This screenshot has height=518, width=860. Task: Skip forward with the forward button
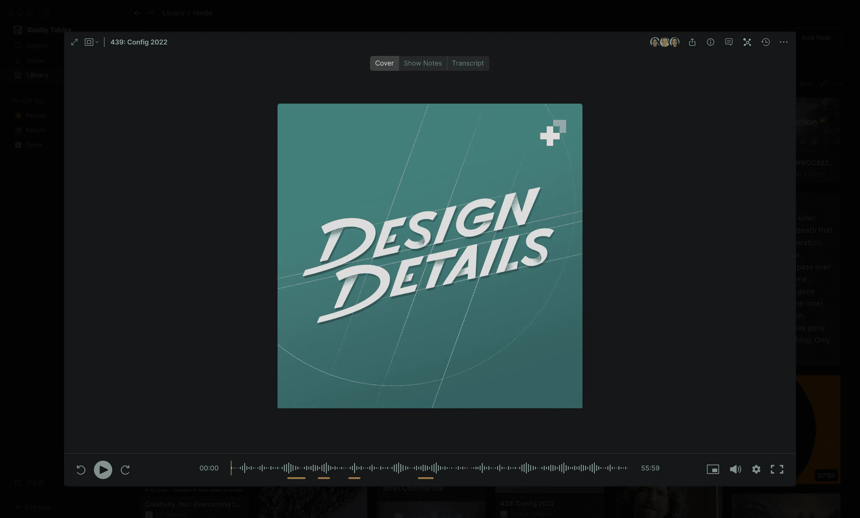pyautogui.click(x=125, y=470)
